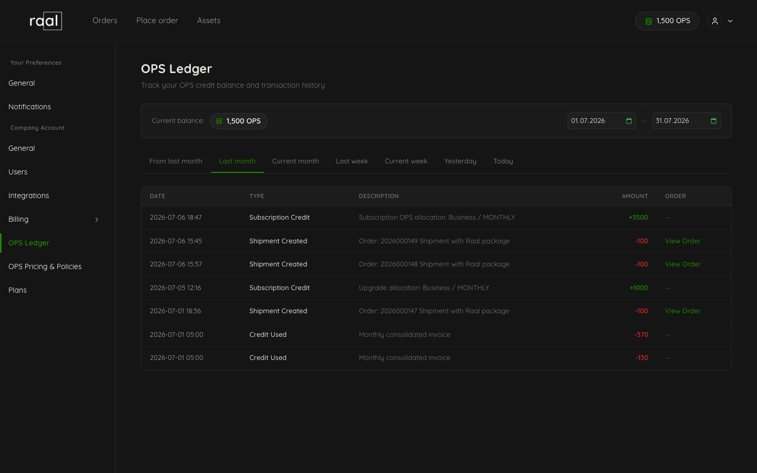This screenshot has height=473, width=757.
Task: Click the start date field 01.07.2026
Action: [601, 121]
